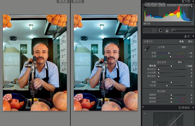This screenshot has height=126, width=195.
Task: Select the crop overlay tool
Action: (147, 30)
